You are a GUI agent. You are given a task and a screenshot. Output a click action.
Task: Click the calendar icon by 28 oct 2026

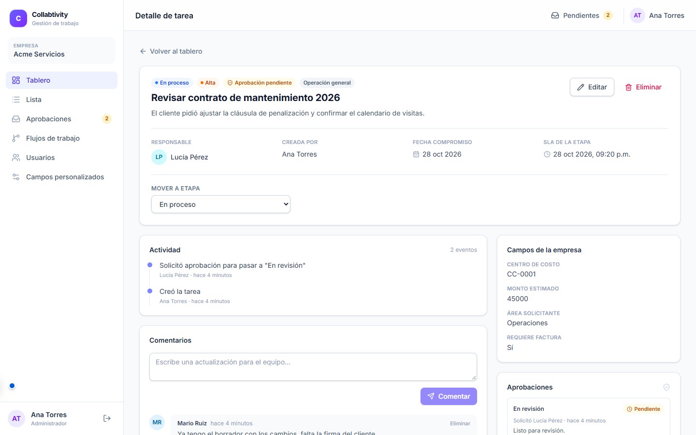(416, 154)
